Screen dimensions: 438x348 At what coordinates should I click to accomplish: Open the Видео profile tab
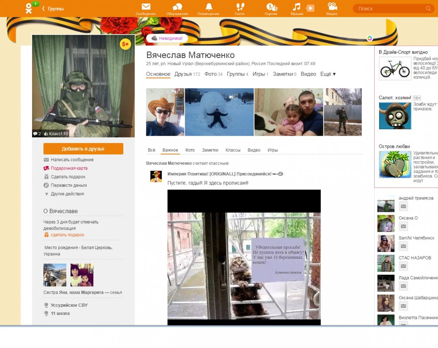coord(308,74)
